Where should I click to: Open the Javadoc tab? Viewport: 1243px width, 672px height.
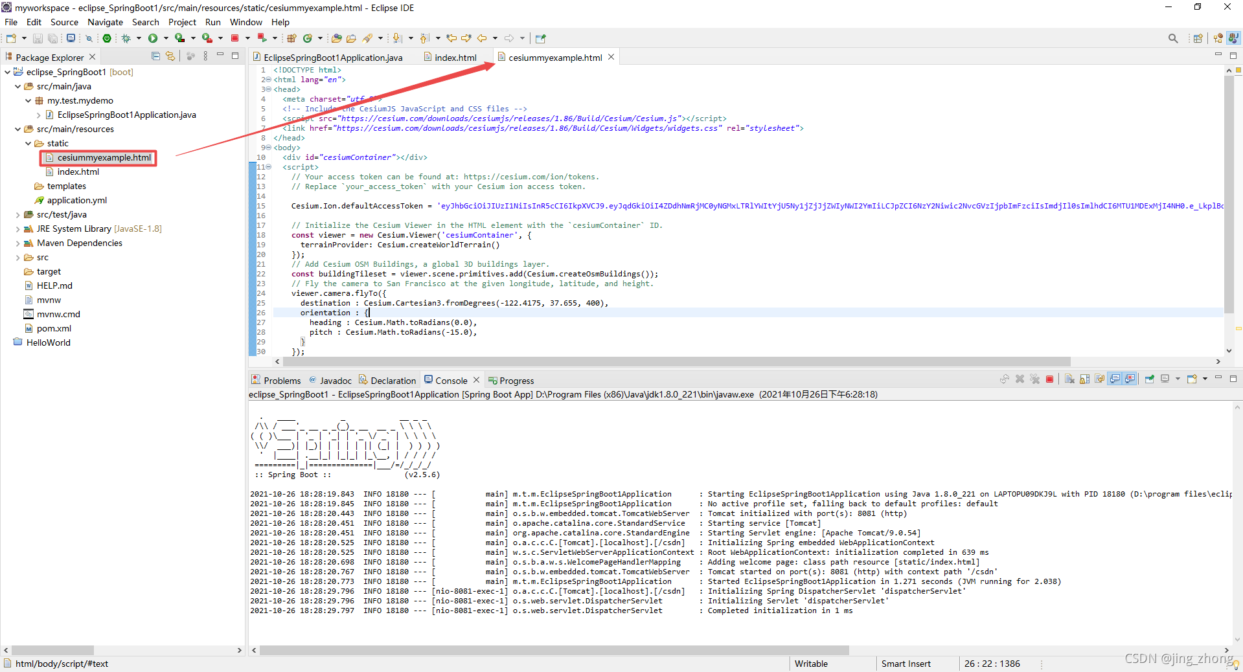coord(330,380)
